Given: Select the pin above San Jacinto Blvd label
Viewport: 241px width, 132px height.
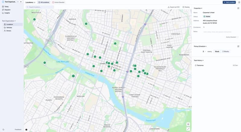Looking at the screenshot, I should click(x=115, y=44).
